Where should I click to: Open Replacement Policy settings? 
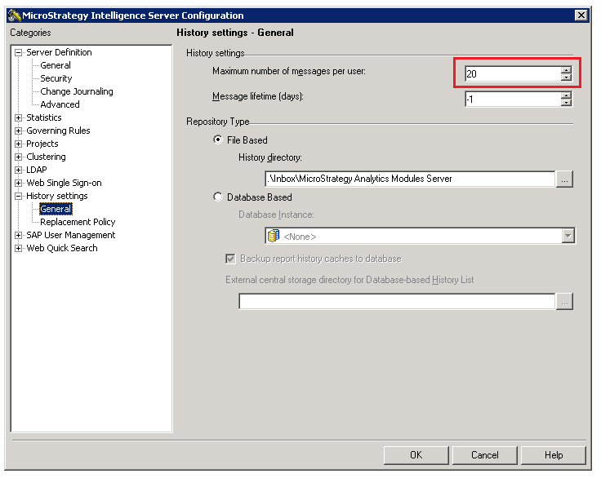[78, 222]
